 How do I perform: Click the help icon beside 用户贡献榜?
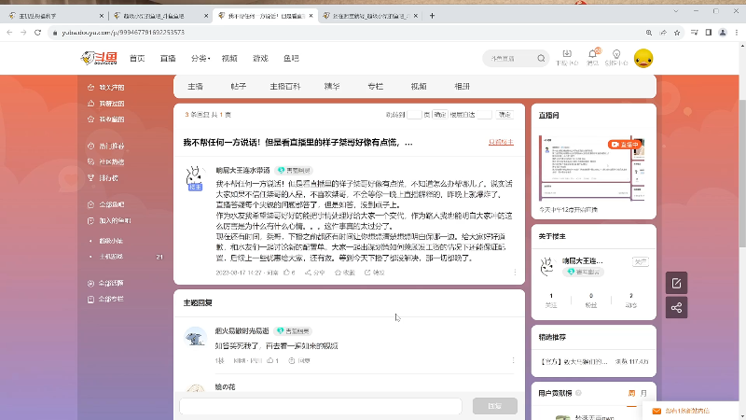[x=578, y=393]
